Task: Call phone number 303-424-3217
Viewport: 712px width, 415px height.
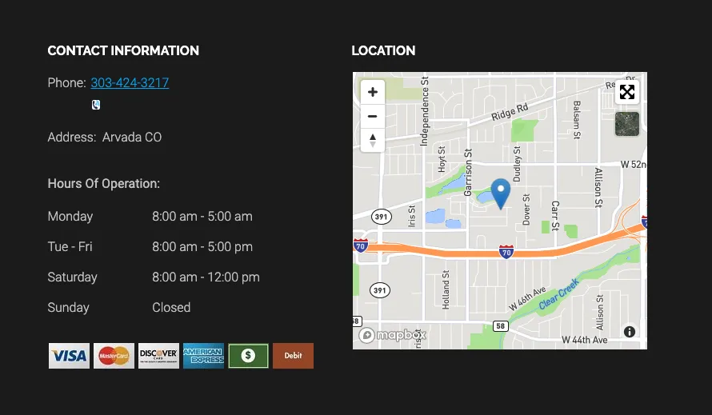Action: tap(130, 83)
